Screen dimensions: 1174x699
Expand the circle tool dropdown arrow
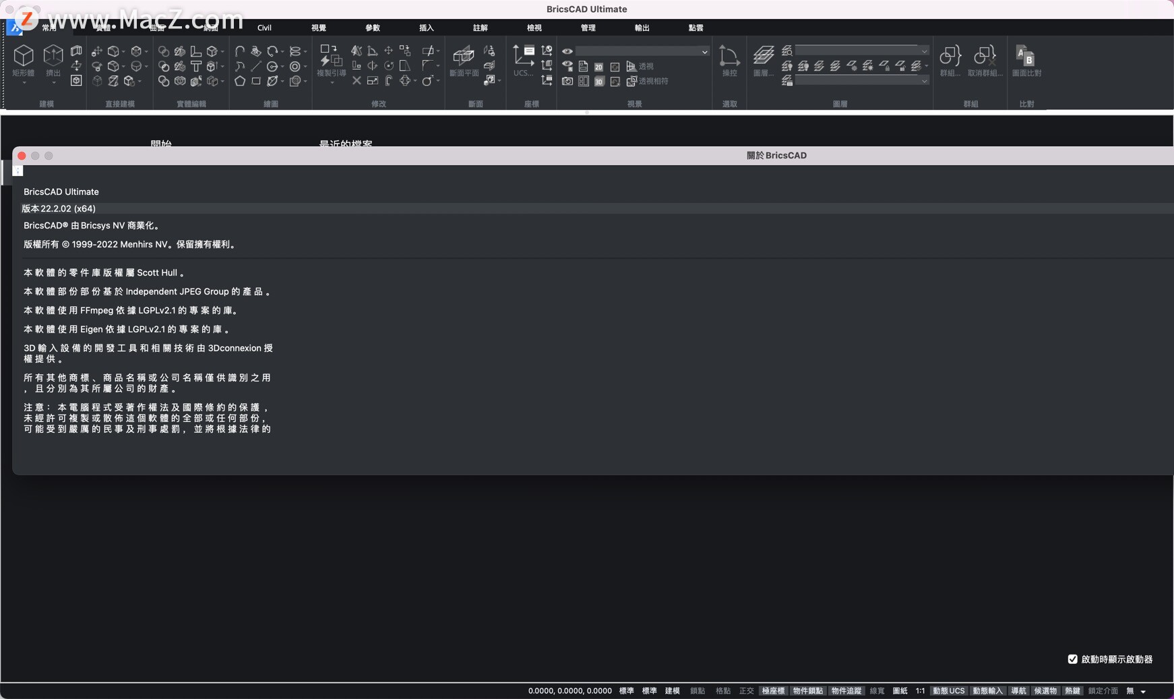click(x=282, y=67)
